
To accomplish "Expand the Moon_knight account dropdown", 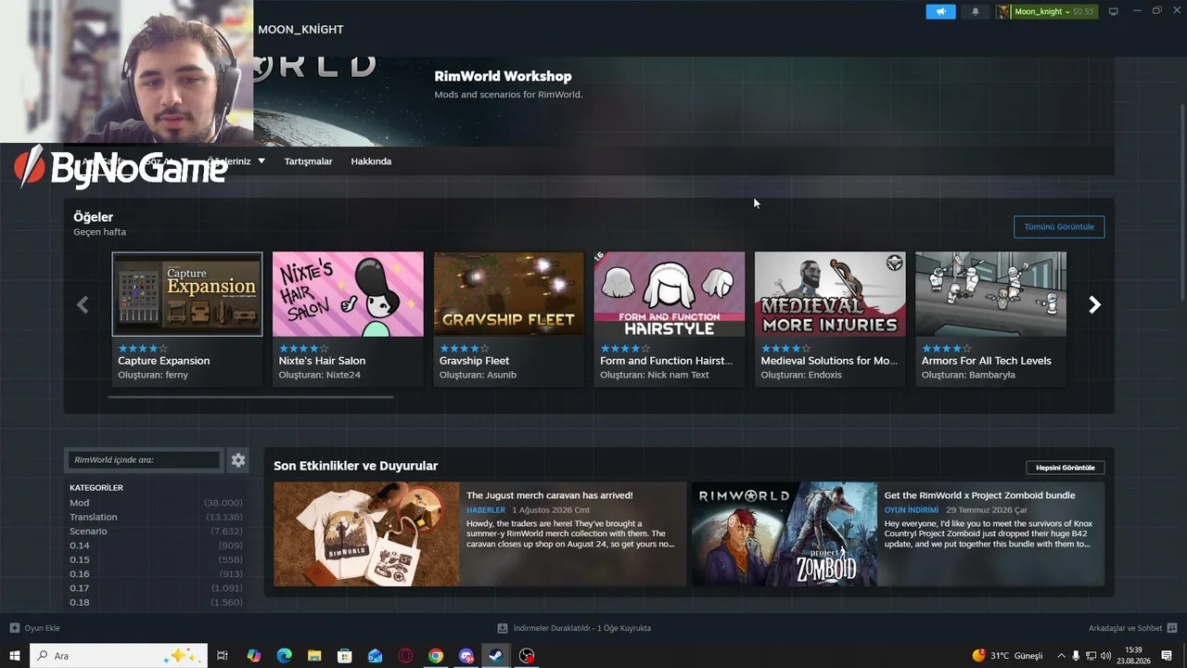I will 1067,12.
